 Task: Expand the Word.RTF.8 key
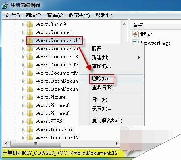[x=23, y=122]
